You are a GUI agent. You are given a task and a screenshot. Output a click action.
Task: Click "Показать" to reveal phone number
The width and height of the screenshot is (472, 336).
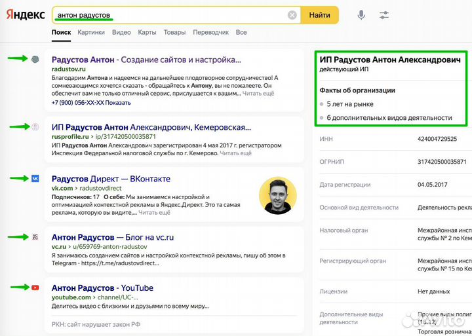[118, 103]
